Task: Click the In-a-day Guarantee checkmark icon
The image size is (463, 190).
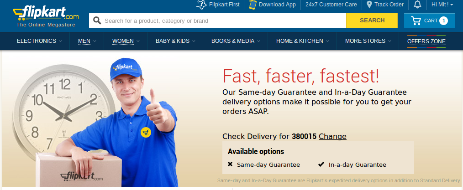Action: tap(321, 164)
